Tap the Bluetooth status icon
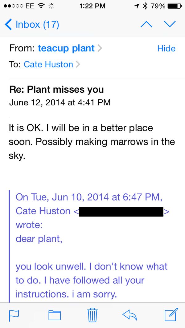Viewport: 185px width, 328px height. (x=145, y=6)
